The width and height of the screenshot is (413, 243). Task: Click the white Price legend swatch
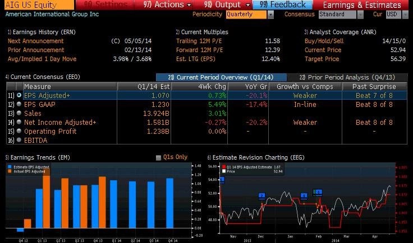224,171
